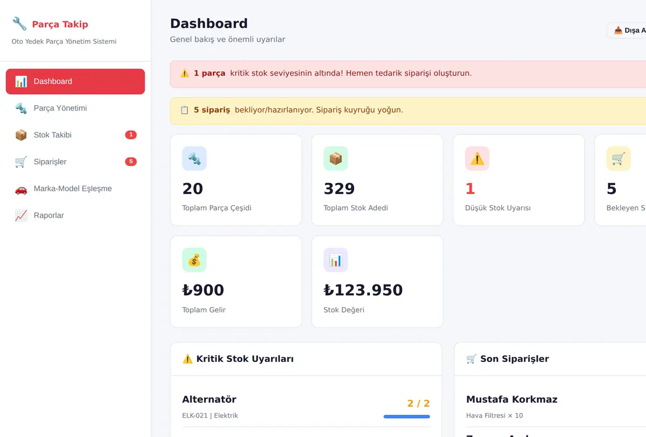Click the Raporlar trend chart icon

tap(21, 216)
